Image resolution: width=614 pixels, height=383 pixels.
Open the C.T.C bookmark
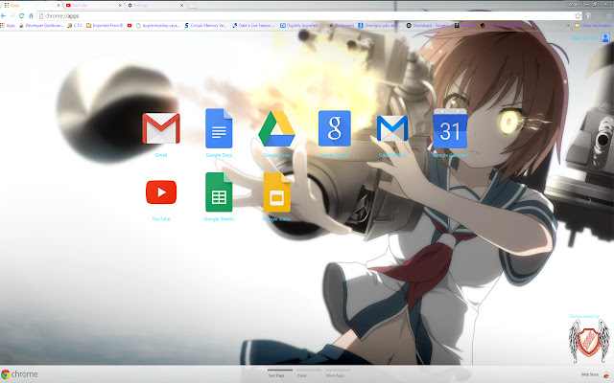pyautogui.click(x=75, y=26)
